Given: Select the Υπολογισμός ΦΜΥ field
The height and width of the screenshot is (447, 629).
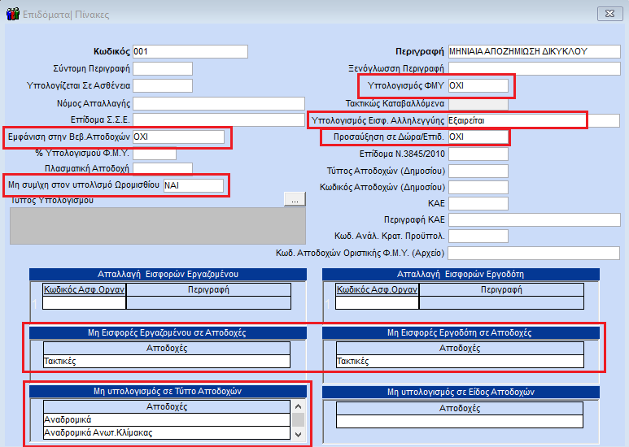Looking at the screenshot, I should click(x=478, y=86).
